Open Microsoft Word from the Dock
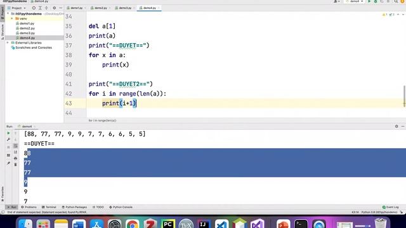Viewport: 406px width, 228px height. [x=79, y=224]
